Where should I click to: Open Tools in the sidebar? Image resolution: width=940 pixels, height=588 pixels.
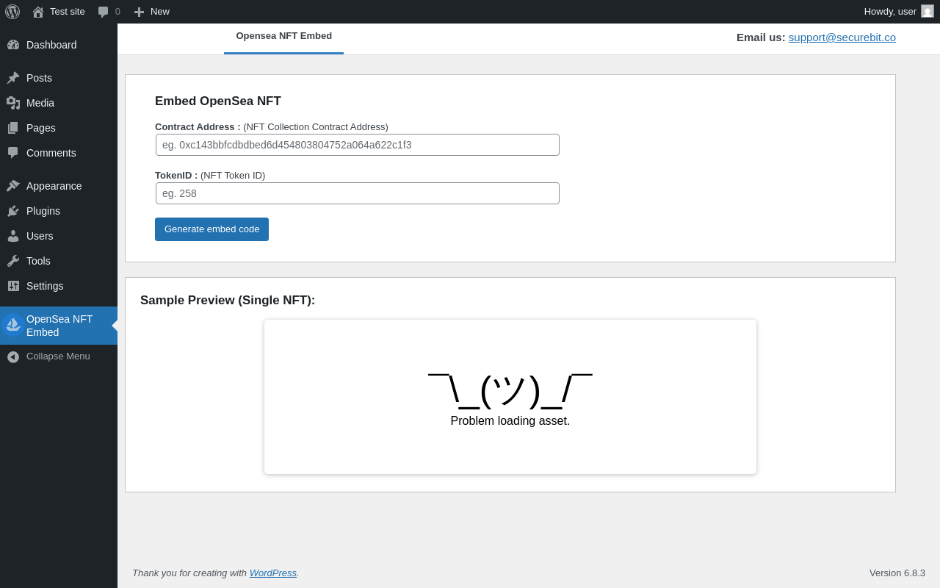coord(59,261)
